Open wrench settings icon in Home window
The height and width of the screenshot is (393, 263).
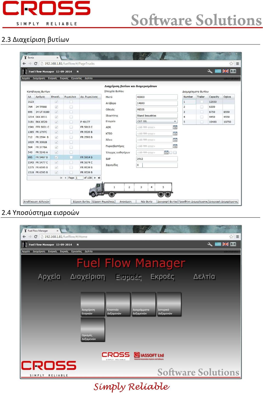(x=210, y=244)
